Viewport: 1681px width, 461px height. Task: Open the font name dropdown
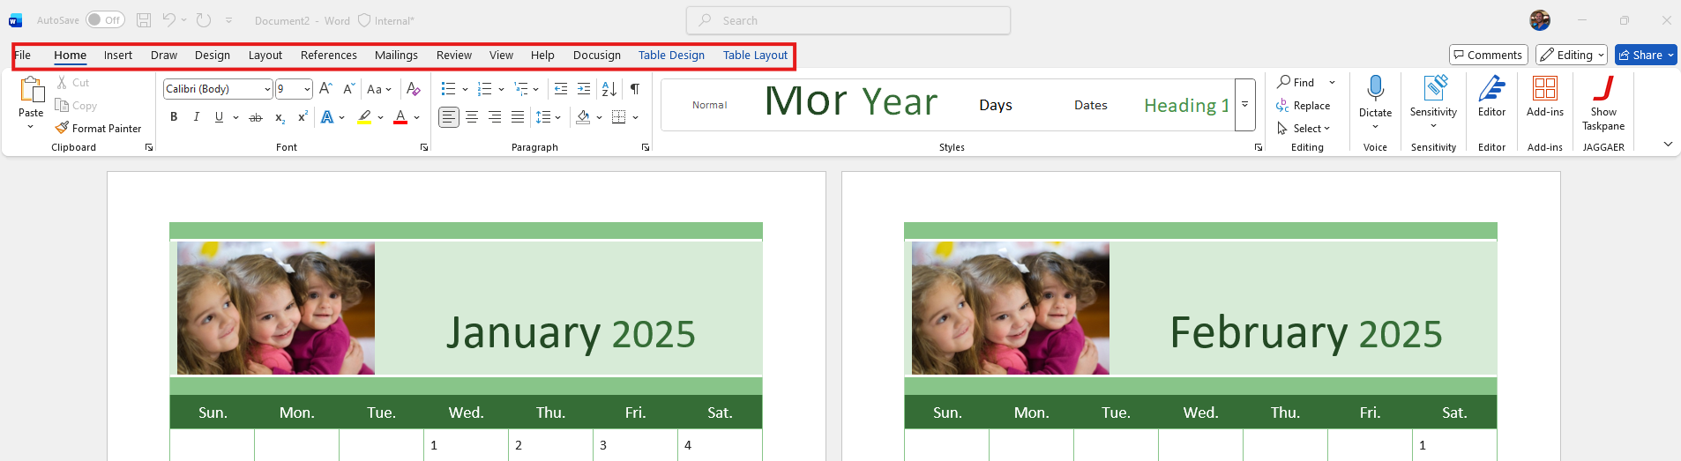click(x=266, y=89)
